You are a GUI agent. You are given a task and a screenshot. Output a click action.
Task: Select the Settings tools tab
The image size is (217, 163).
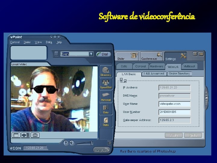coord(176,56)
